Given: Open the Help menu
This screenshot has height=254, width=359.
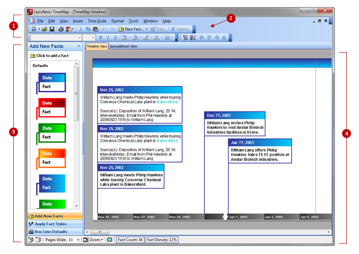Looking at the screenshot, I should click(x=166, y=21).
